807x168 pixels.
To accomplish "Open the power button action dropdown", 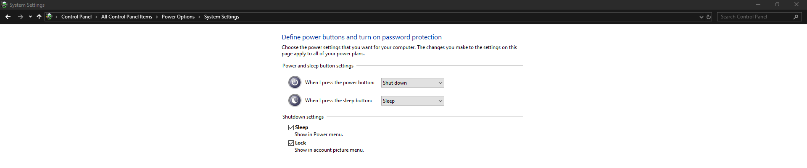I will click(x=412, y=83).
